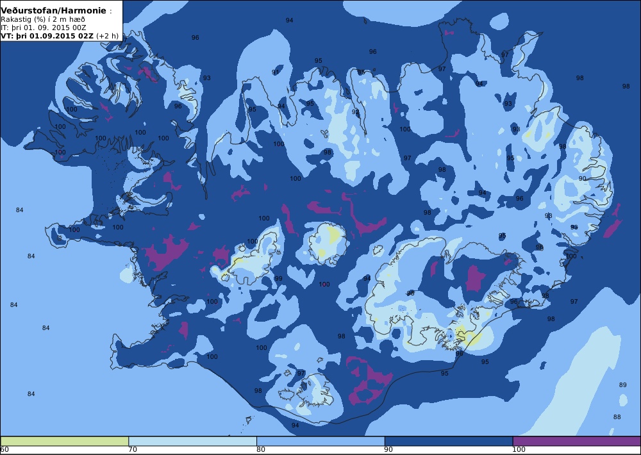The image size is (641, 455).
Task: Click the purple 100 legend swatch
Action: coord(577,441)
